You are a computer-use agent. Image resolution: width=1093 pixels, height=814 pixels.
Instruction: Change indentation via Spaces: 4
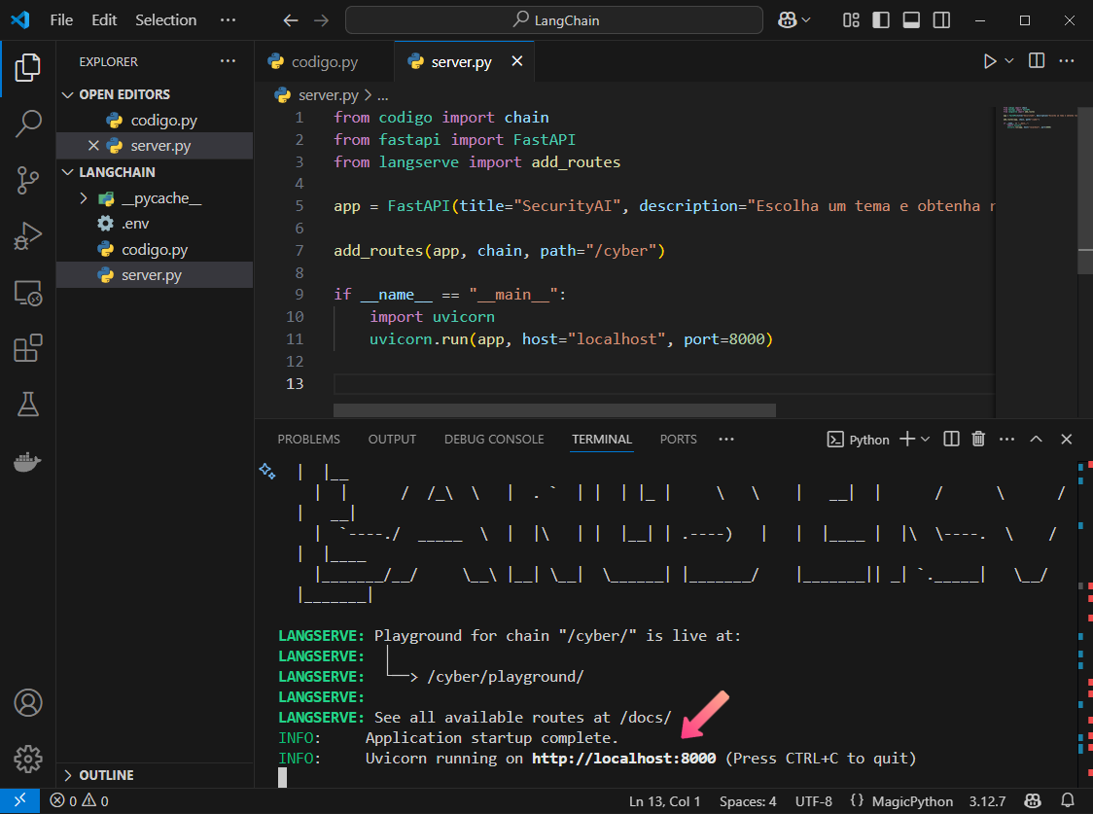click(x=747, y=801)
